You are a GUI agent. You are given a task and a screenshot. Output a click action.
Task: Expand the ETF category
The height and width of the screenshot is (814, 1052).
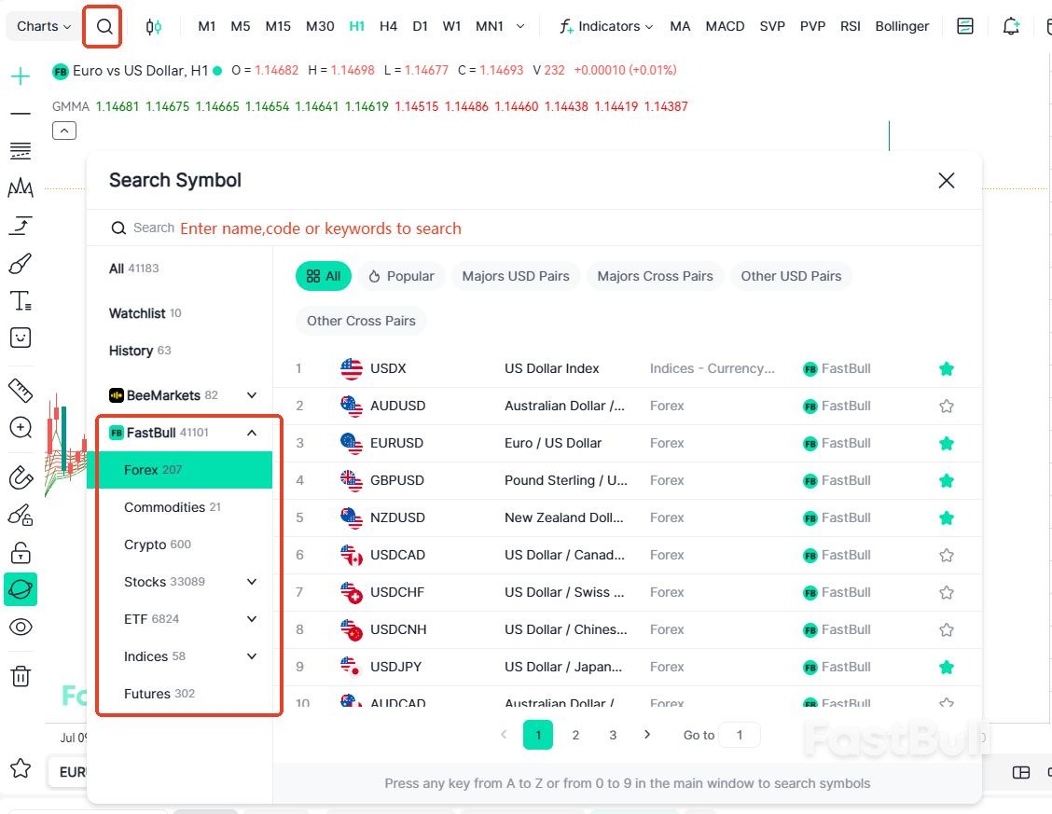(x=252, y=619)
